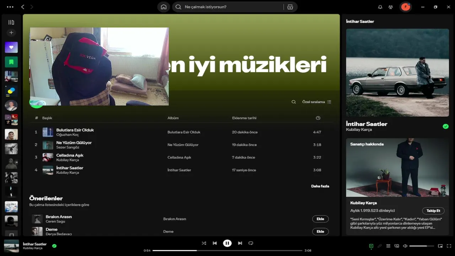Open İntihar Saatler title in bottom bar
The width and height of the screenshot is (455, 256).
(34, 244)
